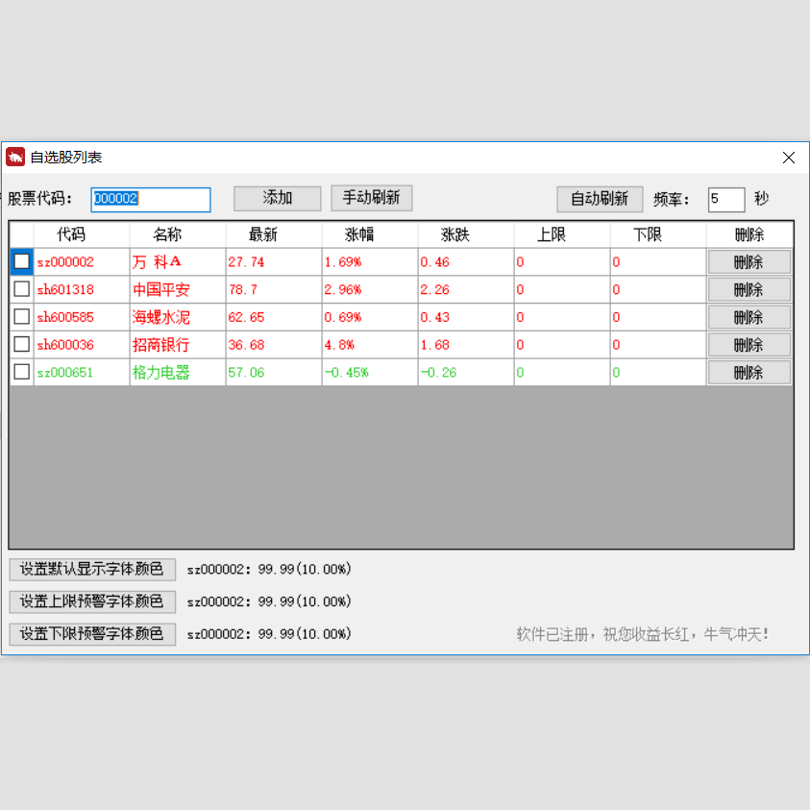Select the sz000002 code cell
This screenshot has height=810, width=810.
82,262
